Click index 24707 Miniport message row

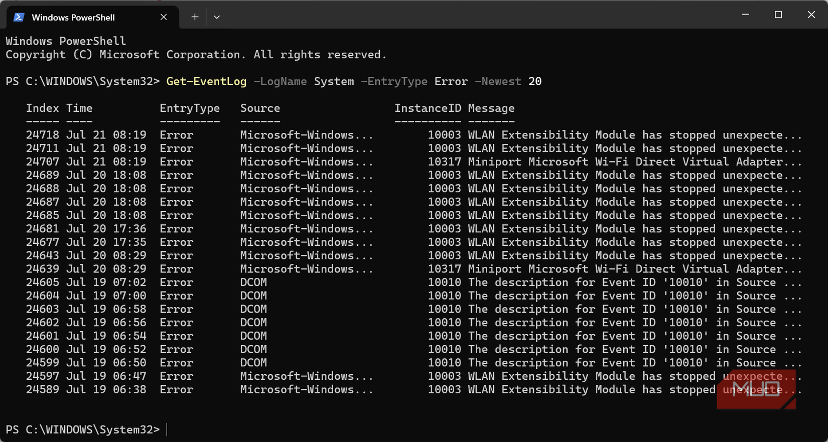tap(414, 162)
